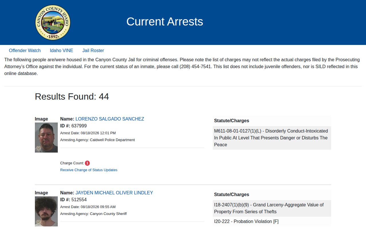The width and height of the screenshot is (366, 229).
Task: Open the Jail Roster page
Action: pos(93,51)
